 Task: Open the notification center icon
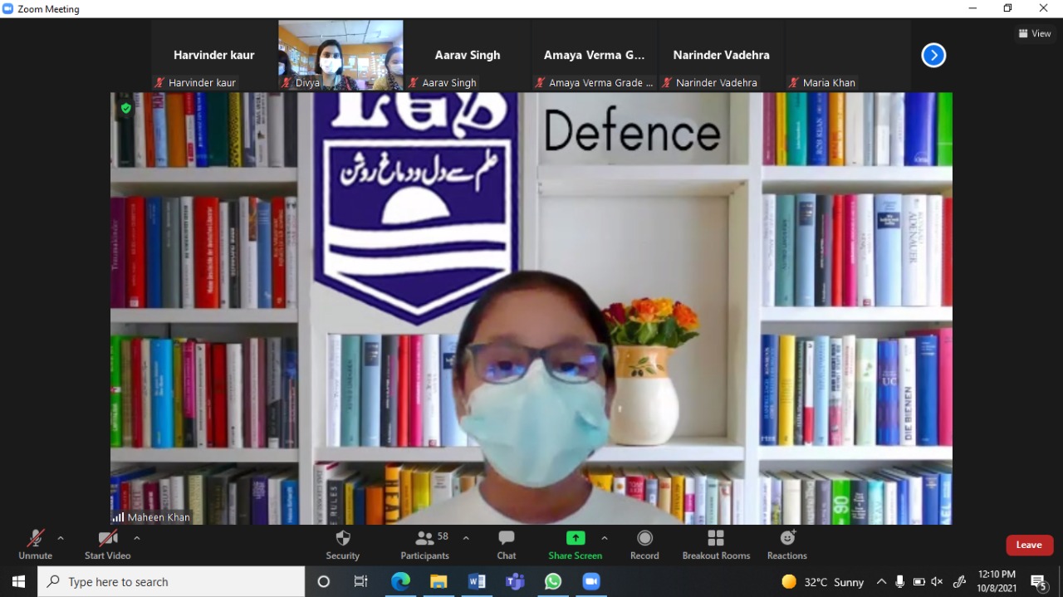pos(1039,582)
